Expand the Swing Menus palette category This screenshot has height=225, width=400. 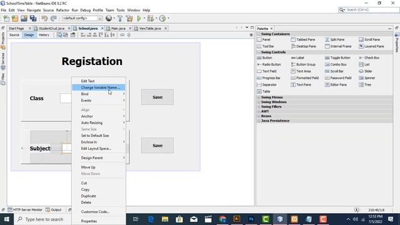pyautogui.click(x=259, y=97)
